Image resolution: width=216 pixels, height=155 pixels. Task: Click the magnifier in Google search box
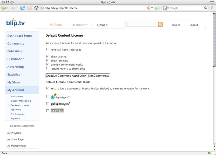tap(205, 8)
